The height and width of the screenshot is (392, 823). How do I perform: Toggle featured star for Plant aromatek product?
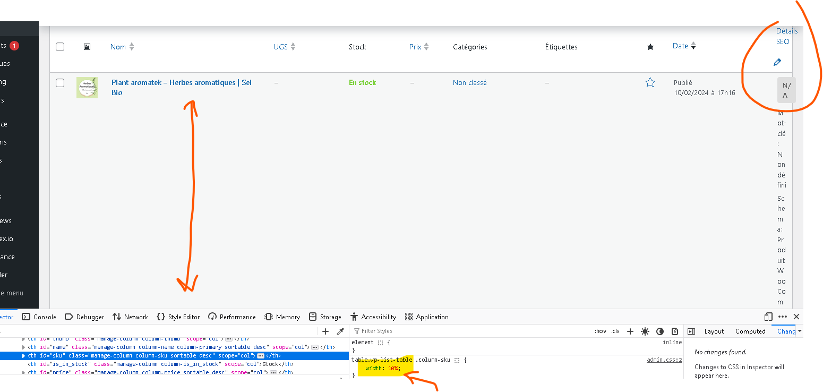point(650,82)
